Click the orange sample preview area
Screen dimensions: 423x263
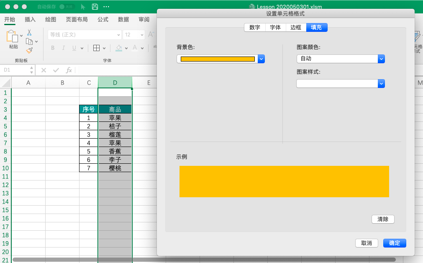pyautogui.click(x=284, y=181)
